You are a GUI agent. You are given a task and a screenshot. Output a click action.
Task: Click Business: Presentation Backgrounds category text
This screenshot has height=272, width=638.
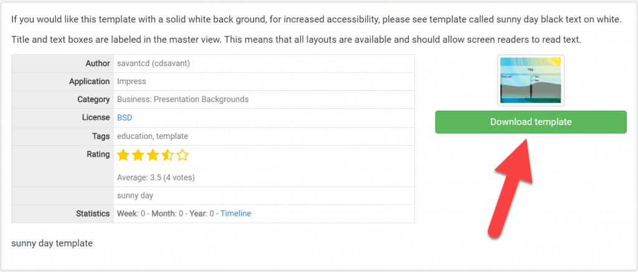click(183, 100)
